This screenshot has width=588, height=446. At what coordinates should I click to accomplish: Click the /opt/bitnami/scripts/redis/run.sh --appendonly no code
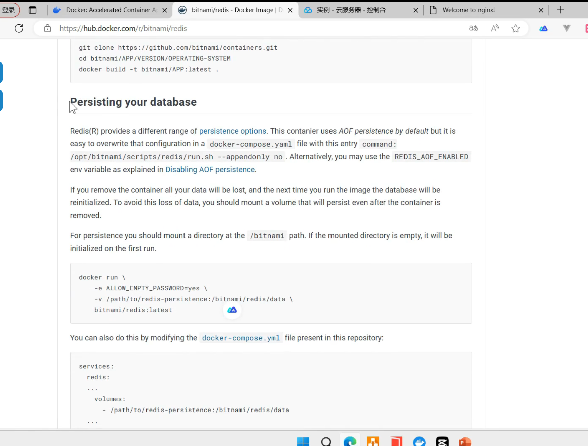pyautogui.click(x=177, y=157)
